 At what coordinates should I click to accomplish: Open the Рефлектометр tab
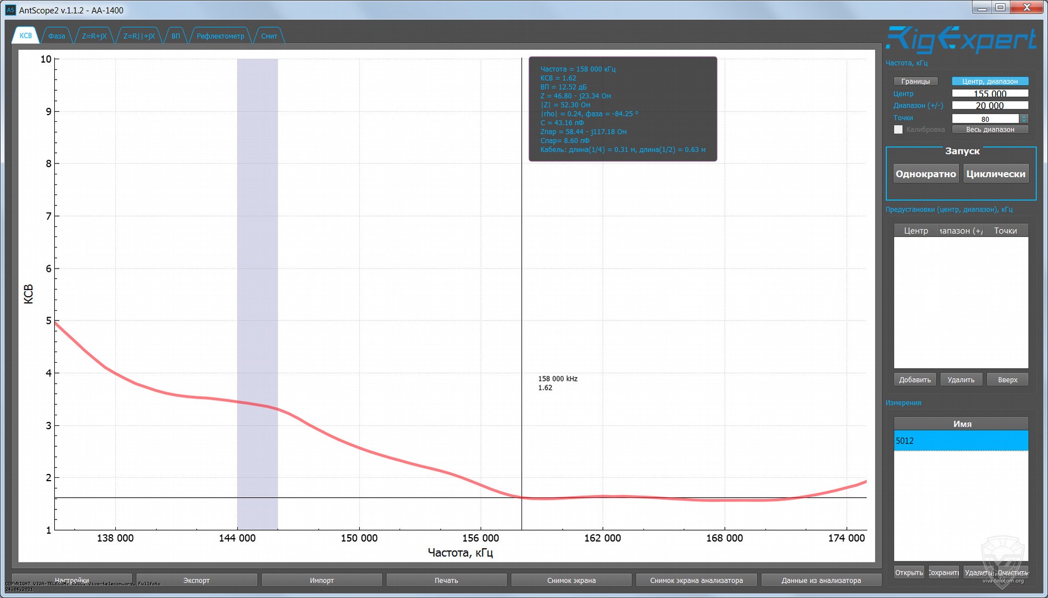(x=220, y=36)
